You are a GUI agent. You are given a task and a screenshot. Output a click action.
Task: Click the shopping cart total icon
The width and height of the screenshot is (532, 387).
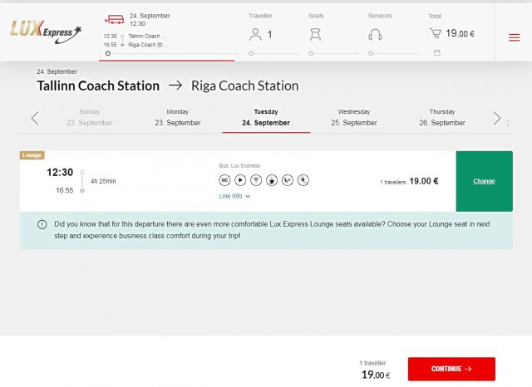tap(435, 34)
